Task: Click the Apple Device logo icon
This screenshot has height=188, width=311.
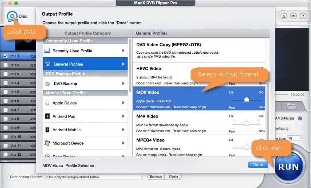Action: pyautogui.click(x=47, y=103)
